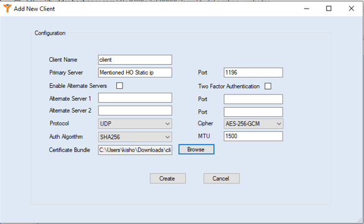This screenshot has width=364, height=224.
Task: Toggle Two Factor Authentication checkbox
Action: (268, 86)
